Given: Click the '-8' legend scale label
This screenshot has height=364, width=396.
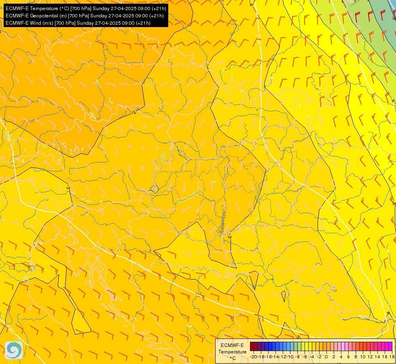Looking at the screenshot, I should tap(298, 357).
